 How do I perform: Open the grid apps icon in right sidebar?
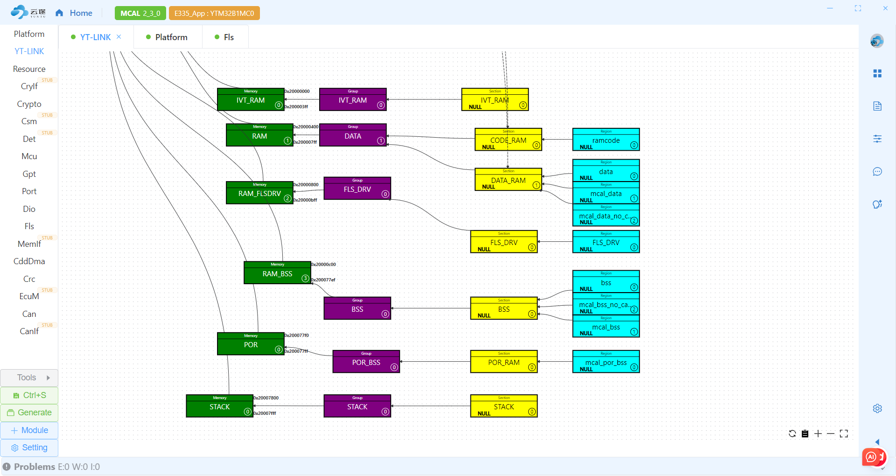click(877, 74)
